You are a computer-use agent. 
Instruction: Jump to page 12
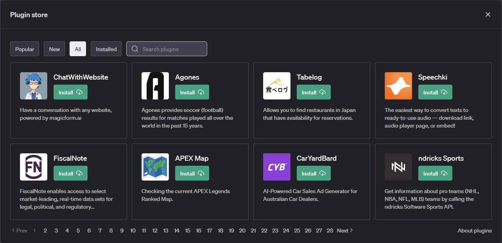(155, 231)
